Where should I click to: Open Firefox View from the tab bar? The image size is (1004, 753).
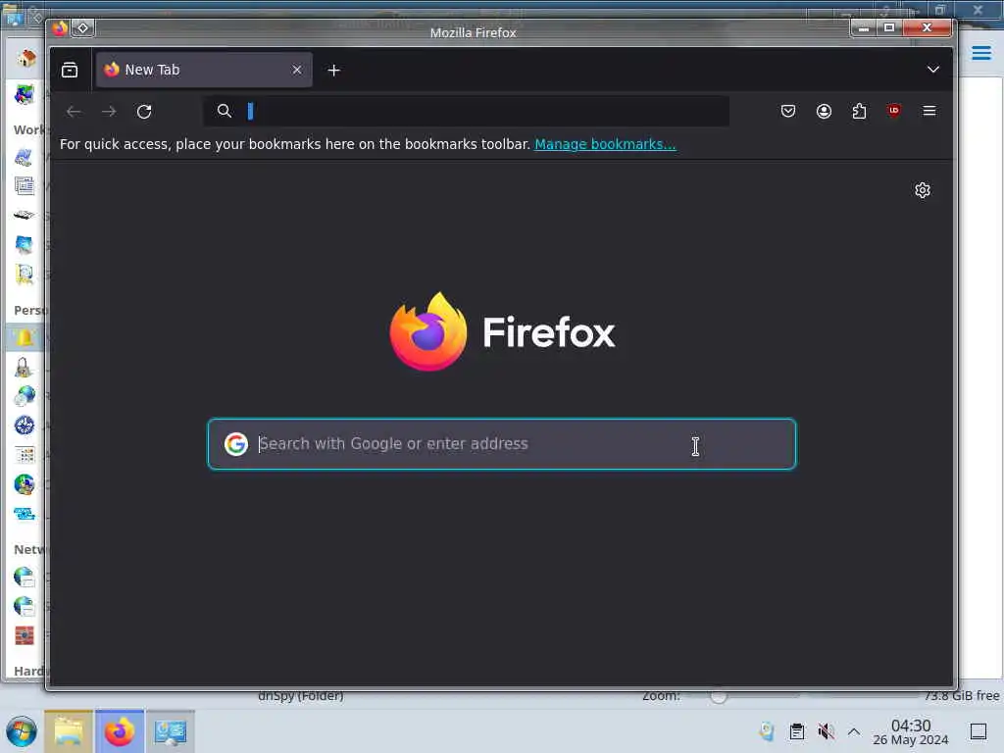pyautogui.click(x=70, y=70)
